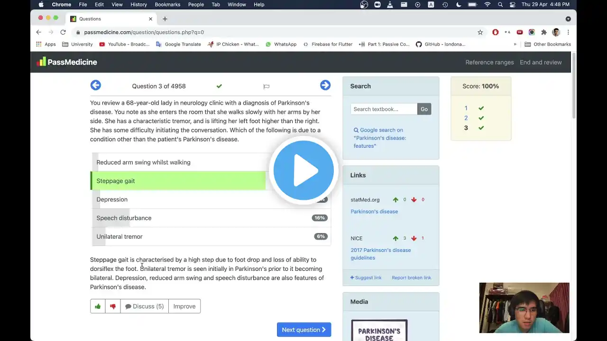Open the Apple menu

(41, 4)
